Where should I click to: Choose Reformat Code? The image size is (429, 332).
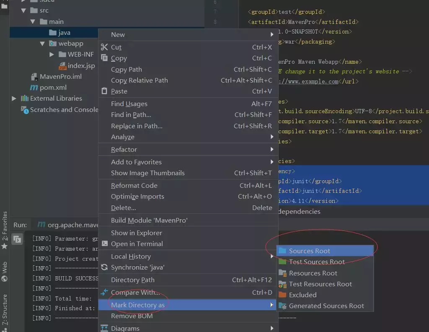pos(188,185)
